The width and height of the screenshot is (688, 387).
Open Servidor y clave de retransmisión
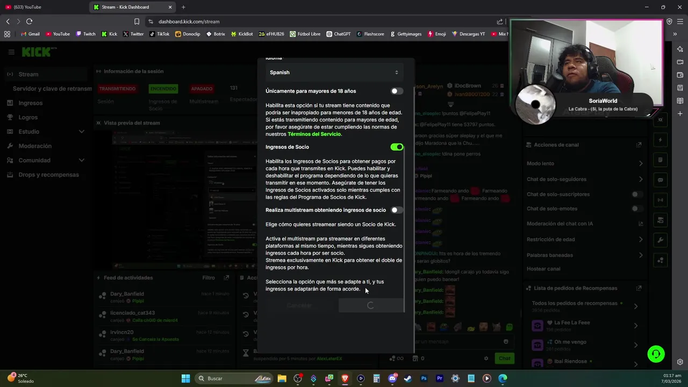pos(52,89)
